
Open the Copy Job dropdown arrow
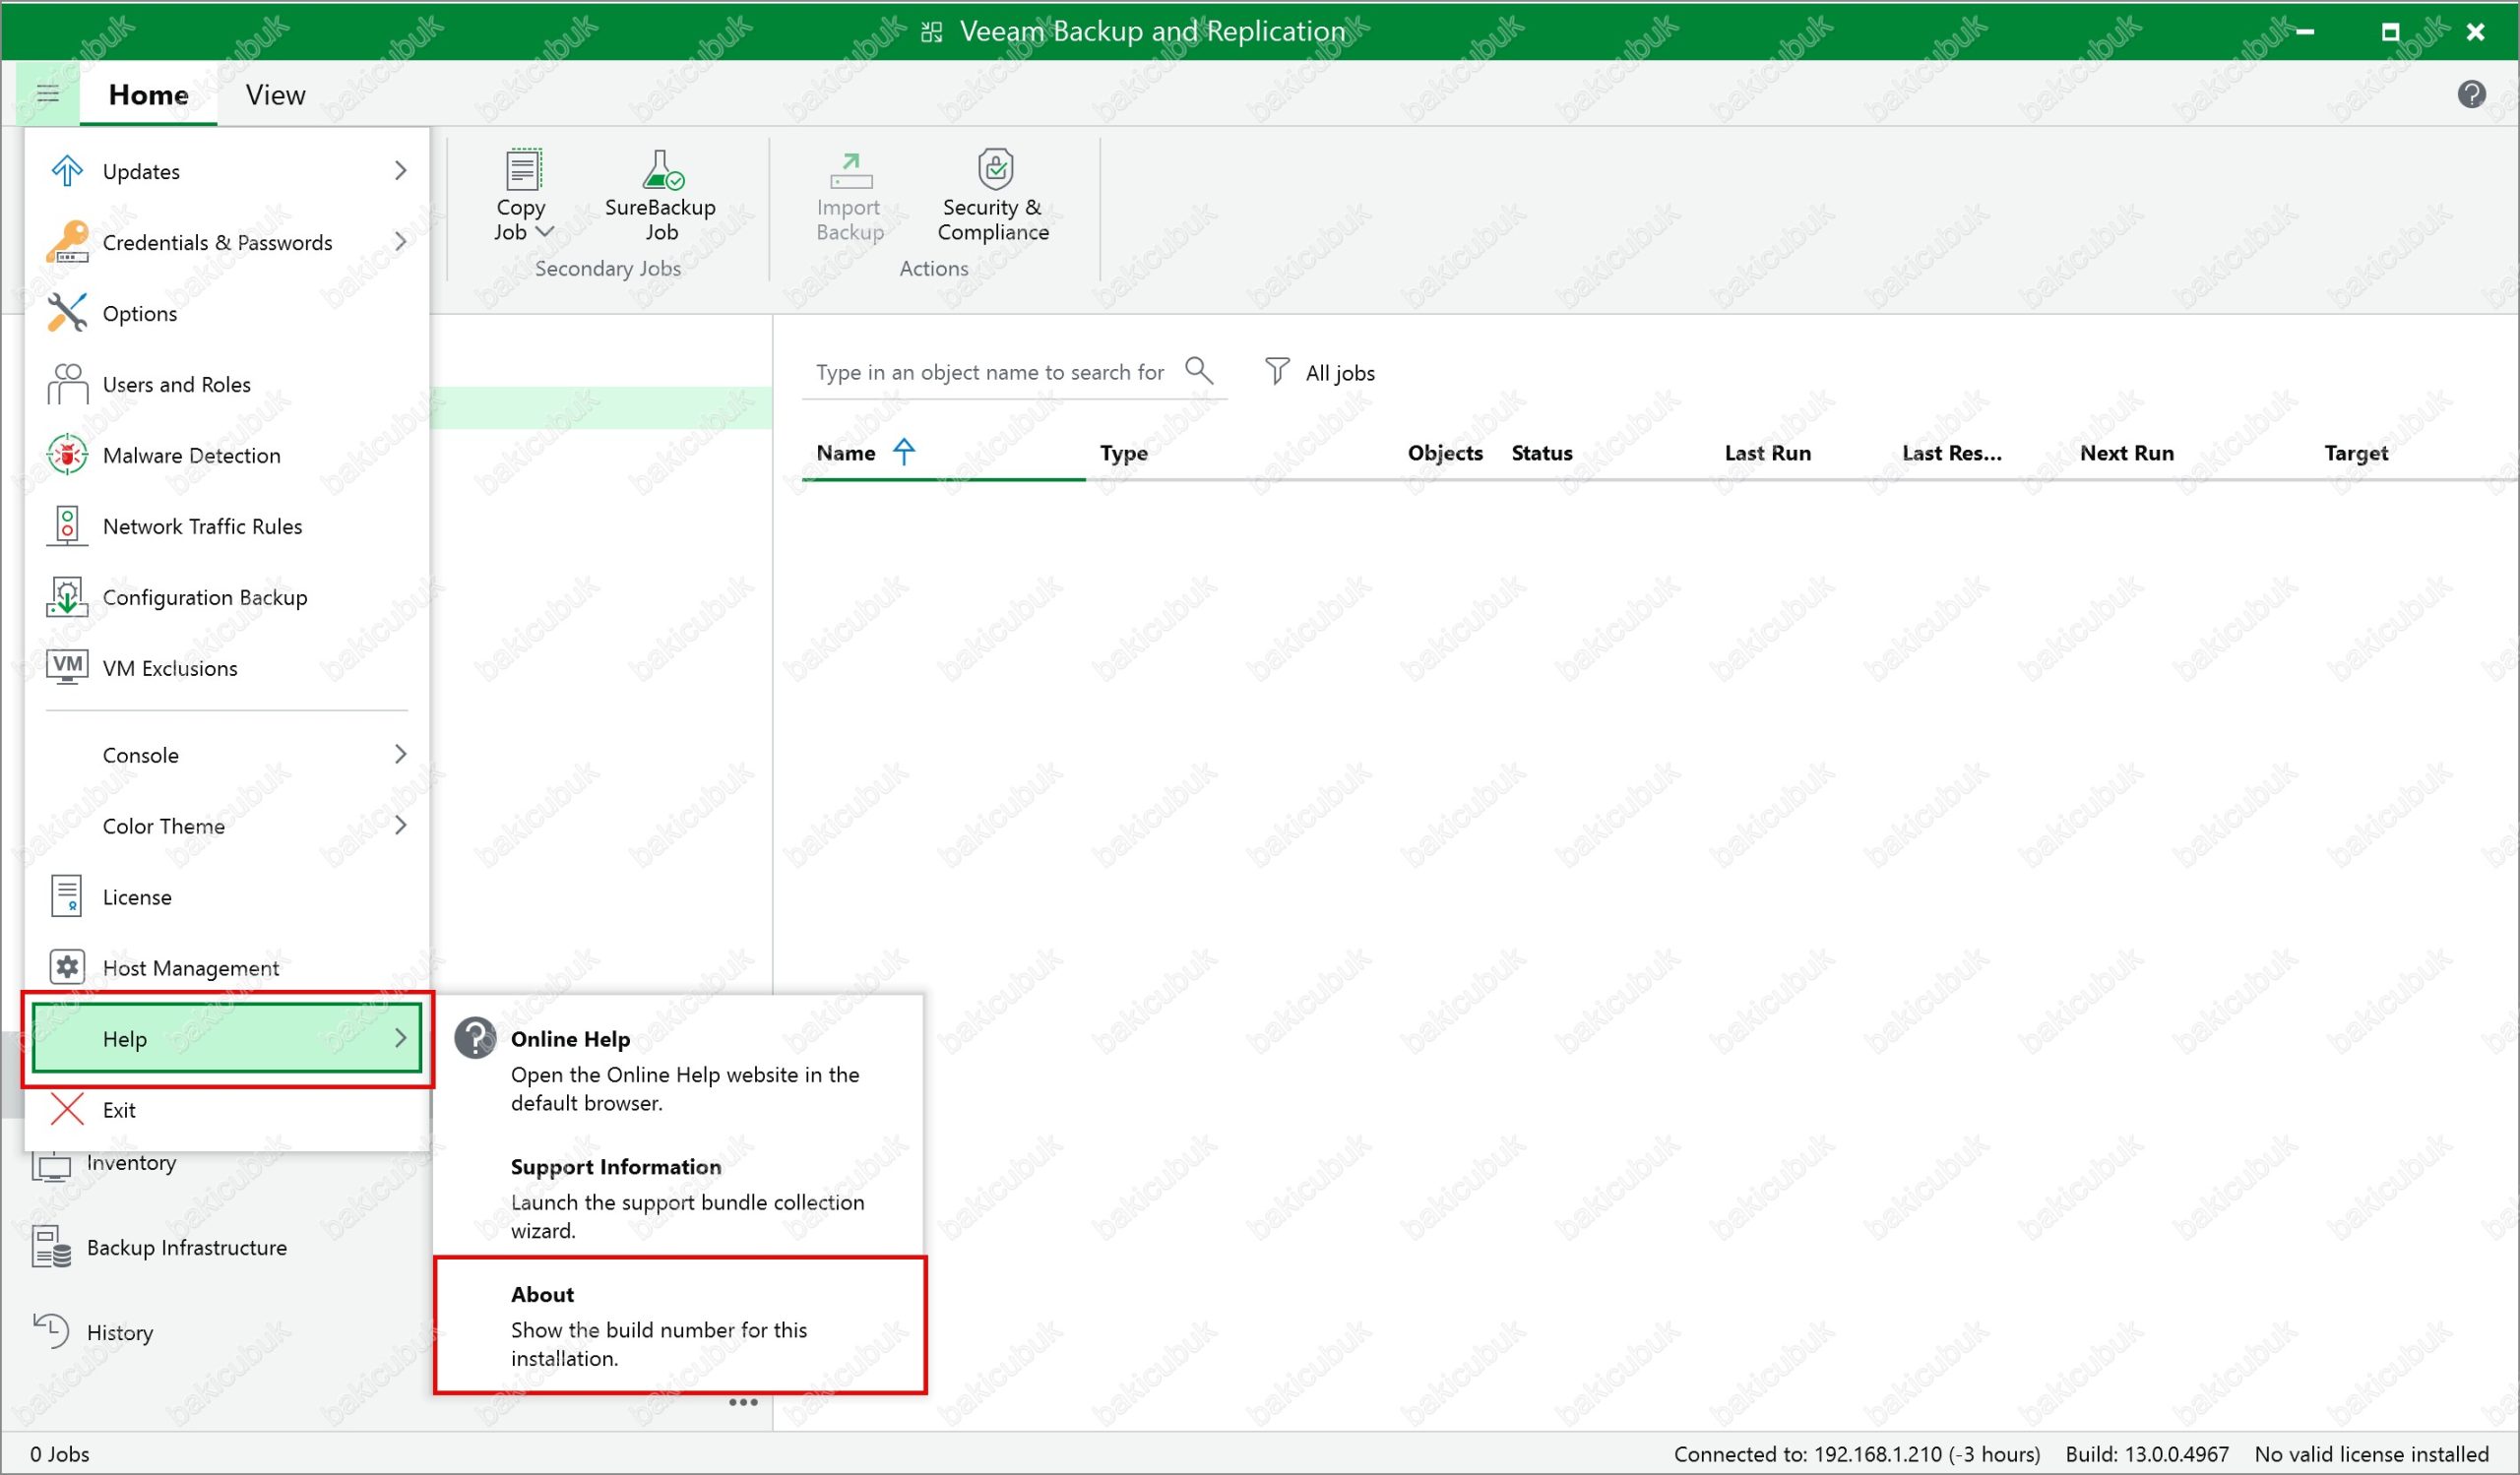[x=545, y=232]
